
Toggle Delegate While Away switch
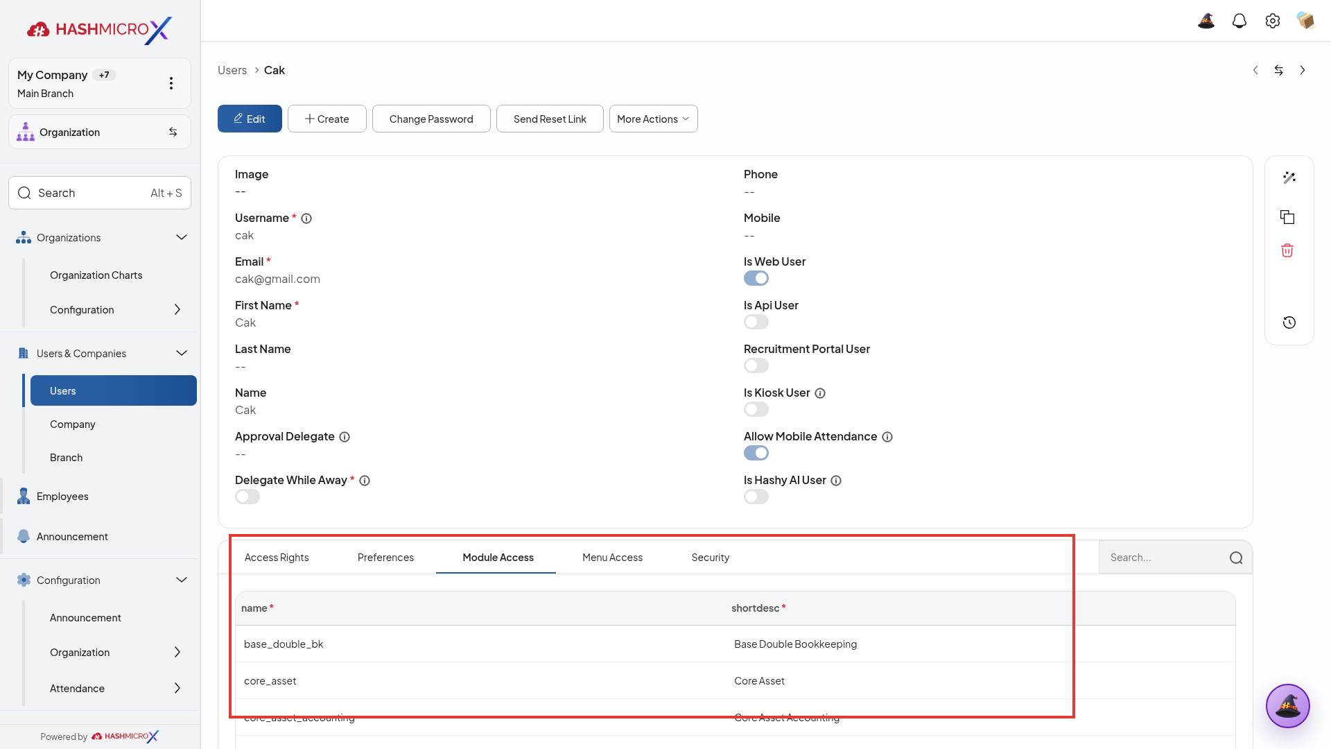(247, 497)
